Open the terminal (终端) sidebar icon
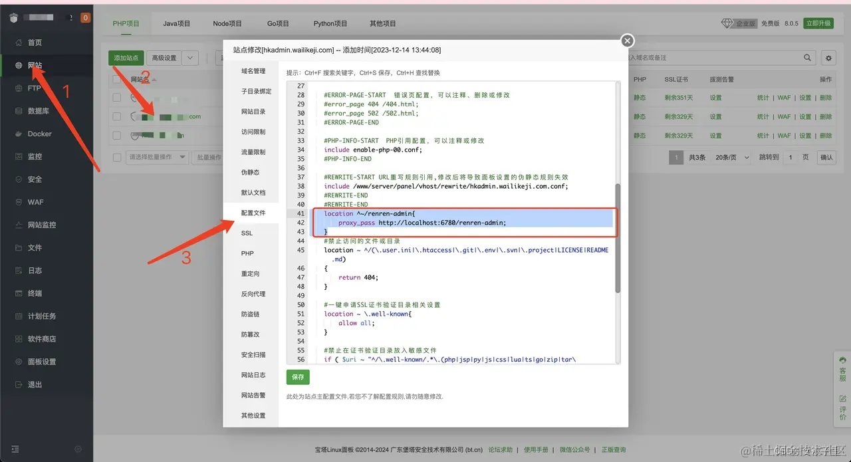851x462 pixels. click(x=18, y=293)
